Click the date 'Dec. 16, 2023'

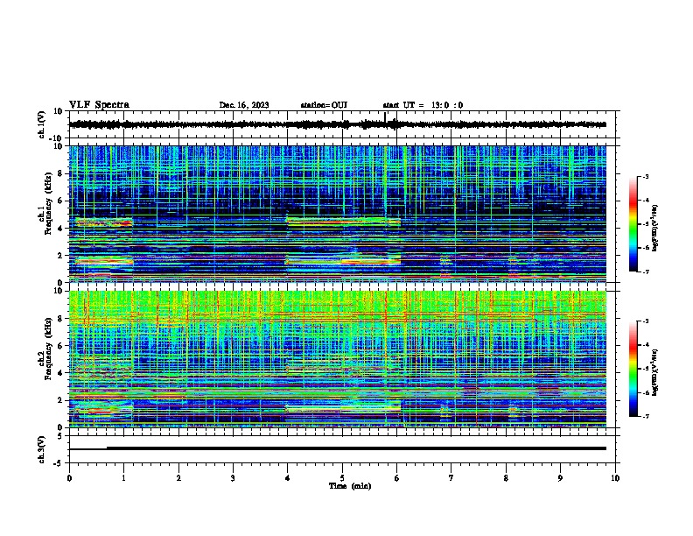244,105
